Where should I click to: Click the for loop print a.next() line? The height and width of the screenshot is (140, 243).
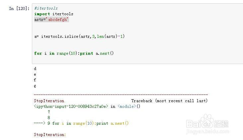pos(74,53)
